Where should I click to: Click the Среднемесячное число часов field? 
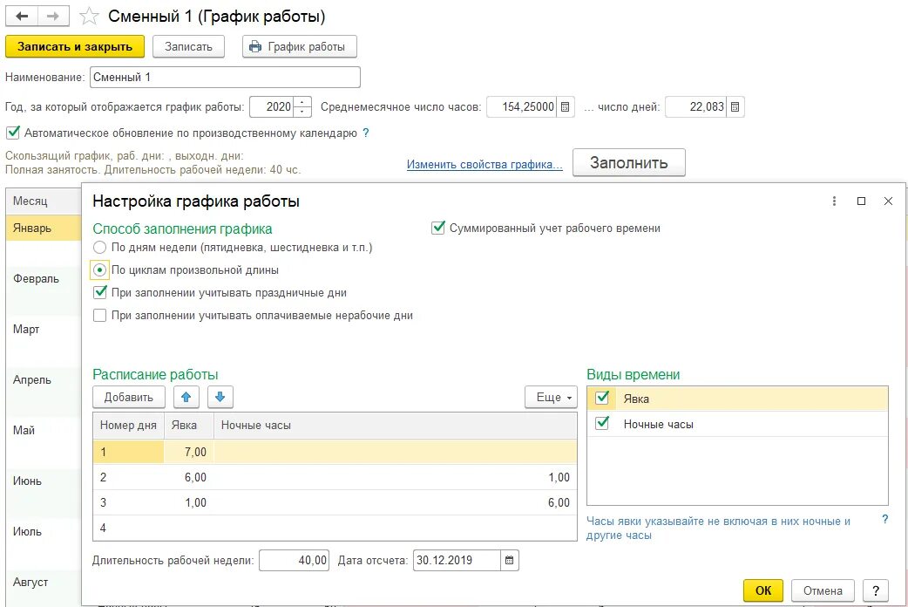522,106
